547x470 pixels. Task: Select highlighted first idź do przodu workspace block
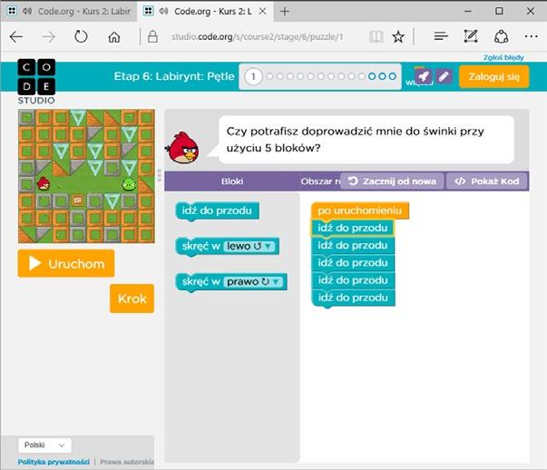pos(352,228)
